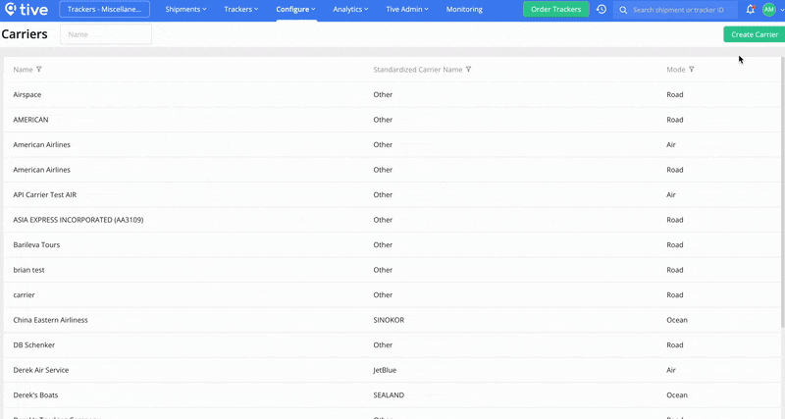Image resolution: width=785 pixels, height=419 pixels.
Task: Click Order Trackers button
Action: [x=555, y=9]
